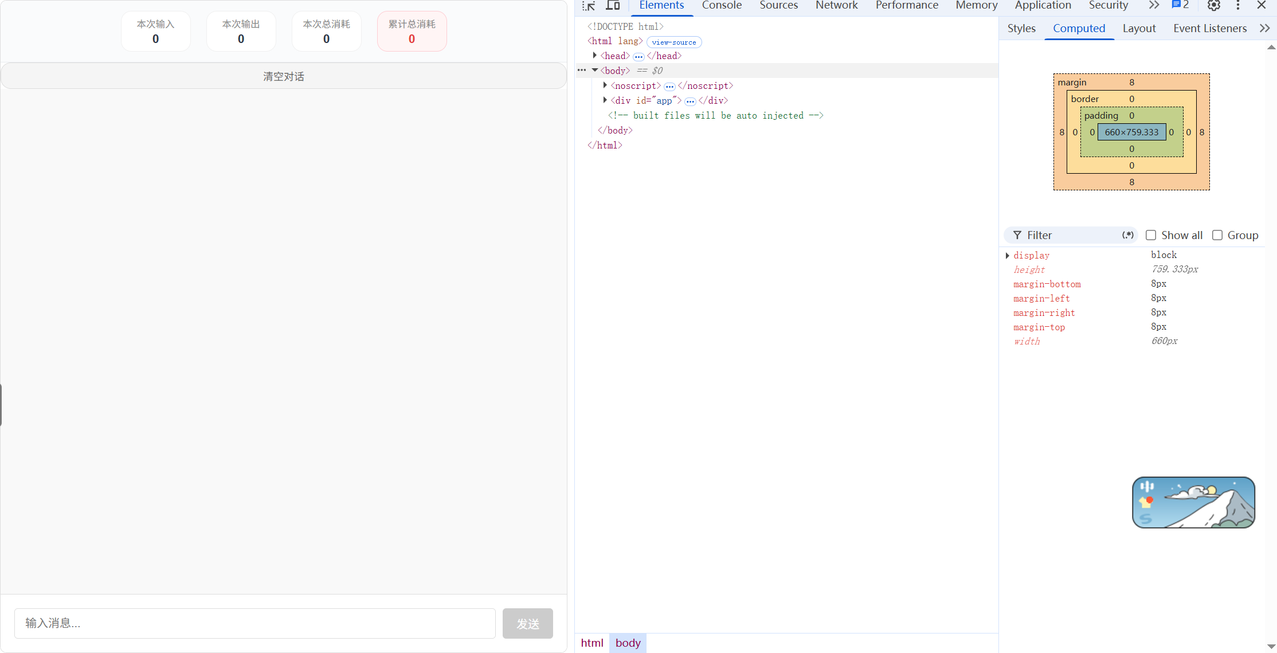Screen dimensions: 1277x653
Task: Focus the 输入消息 message input field
Action: [255, 623]
